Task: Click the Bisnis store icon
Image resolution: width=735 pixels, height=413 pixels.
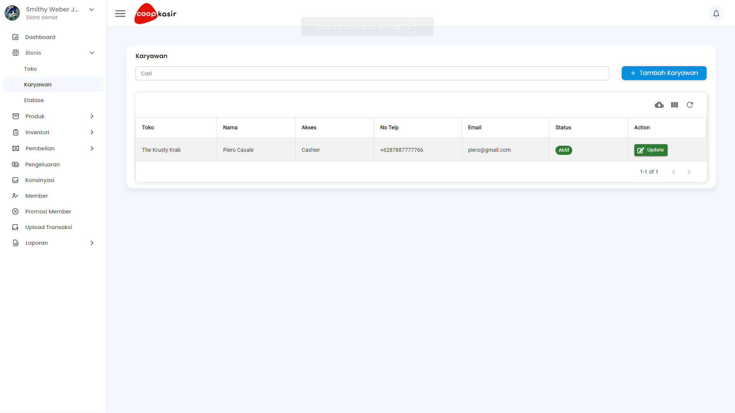Action: pyautogui.click(x=16, y=53)
